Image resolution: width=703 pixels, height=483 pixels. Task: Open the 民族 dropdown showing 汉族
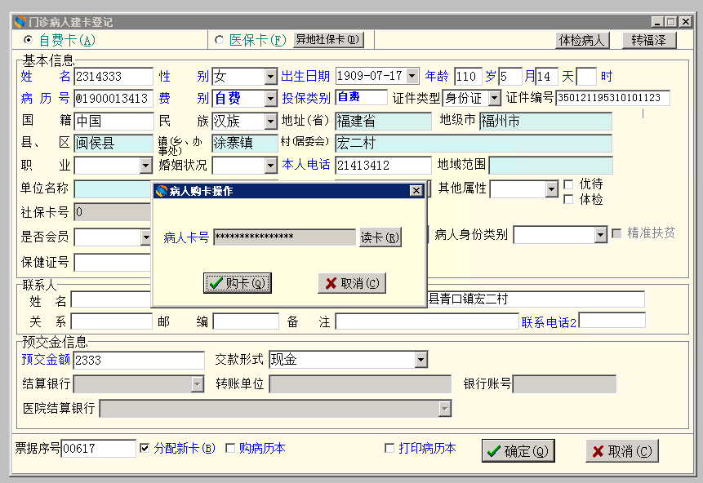[270, 121]
